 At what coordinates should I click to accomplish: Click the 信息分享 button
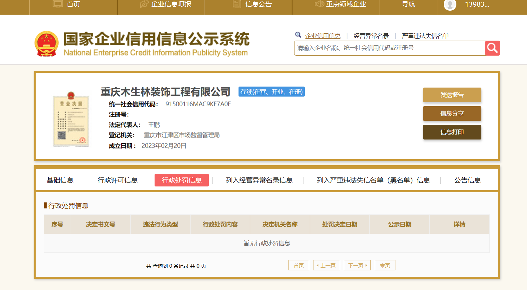[x=452, y=114]
